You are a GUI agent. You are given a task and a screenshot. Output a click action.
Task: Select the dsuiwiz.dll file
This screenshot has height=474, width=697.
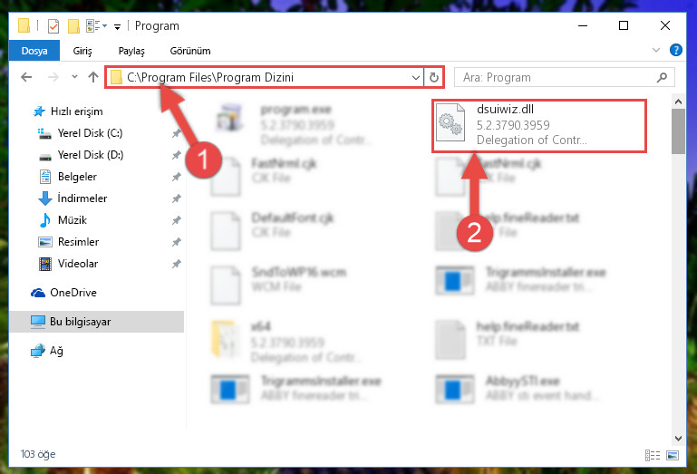click(x=538, y=126)
